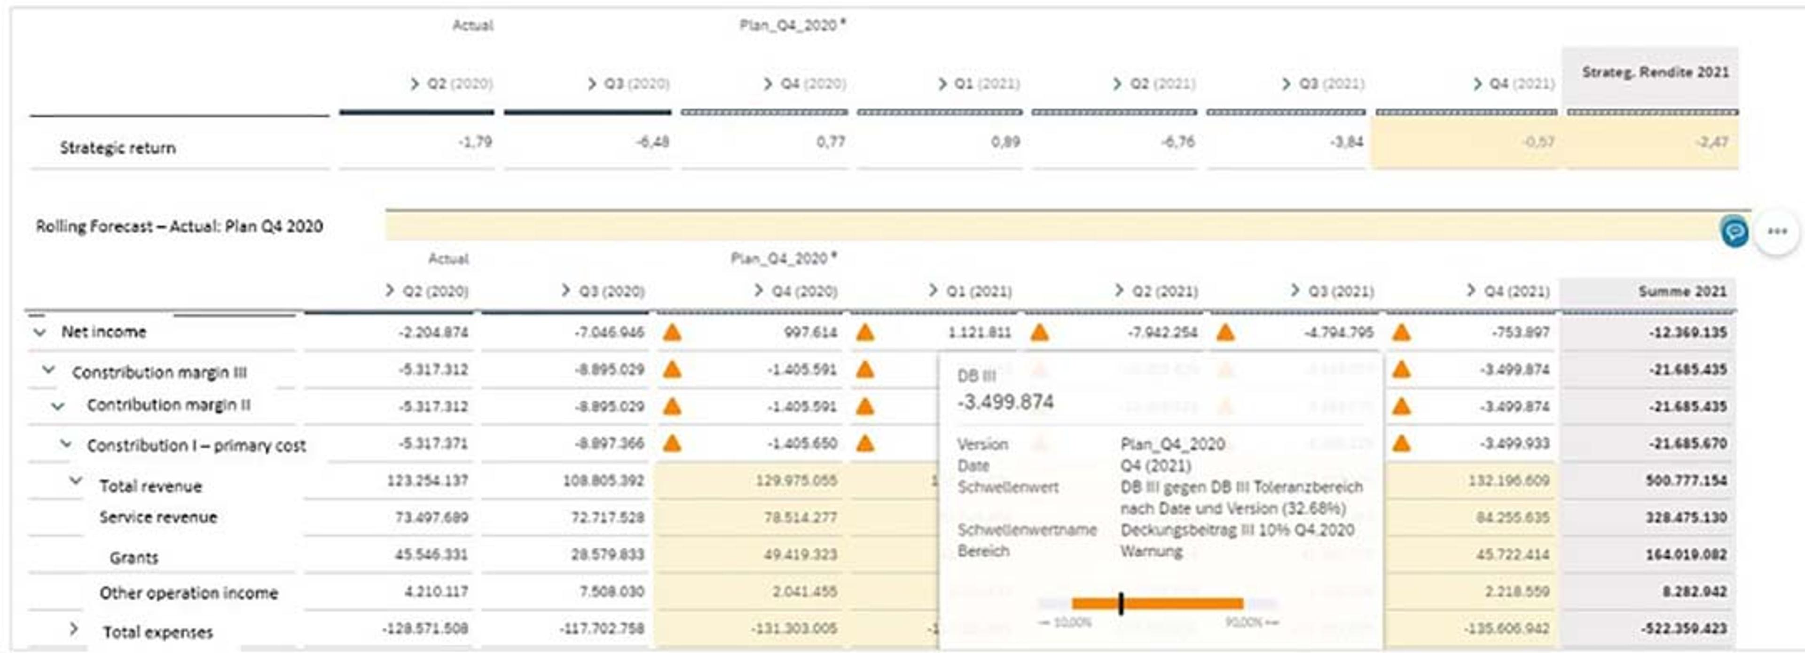Click Total expenses Summe 2021 value -522.359.423
1805x653 pixels.
coord(1684,629)
